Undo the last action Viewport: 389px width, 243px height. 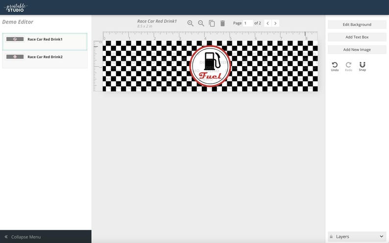coord(335,67)
